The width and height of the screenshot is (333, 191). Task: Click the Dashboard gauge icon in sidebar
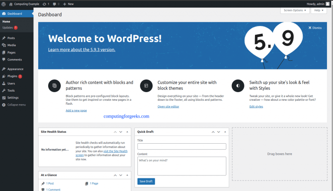tap(4, 13)
